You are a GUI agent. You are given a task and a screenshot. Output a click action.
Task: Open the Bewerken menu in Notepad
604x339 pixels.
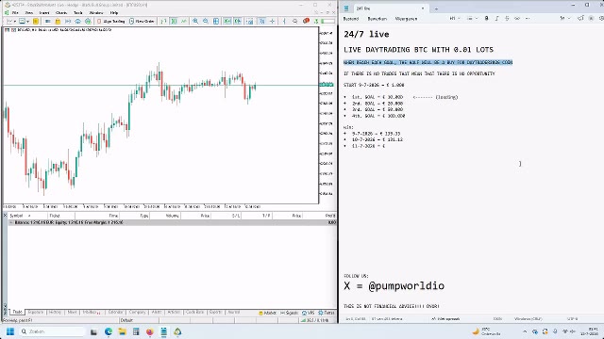click(377, 19)
